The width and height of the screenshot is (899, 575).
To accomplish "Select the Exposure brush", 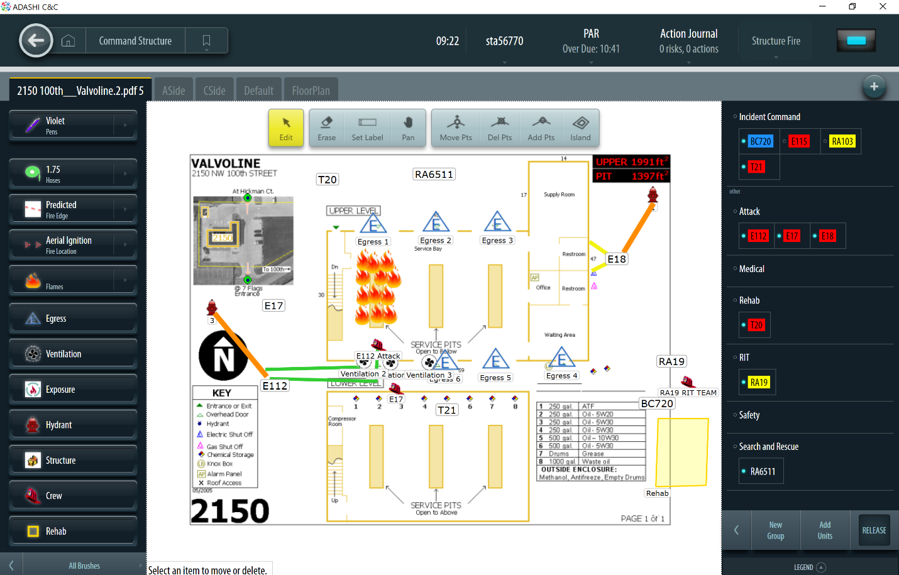I will point(73,390).
